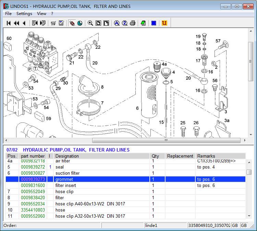Toggle the crossed-out link icon
Screen dimensions: 257x231
(72, 23)
